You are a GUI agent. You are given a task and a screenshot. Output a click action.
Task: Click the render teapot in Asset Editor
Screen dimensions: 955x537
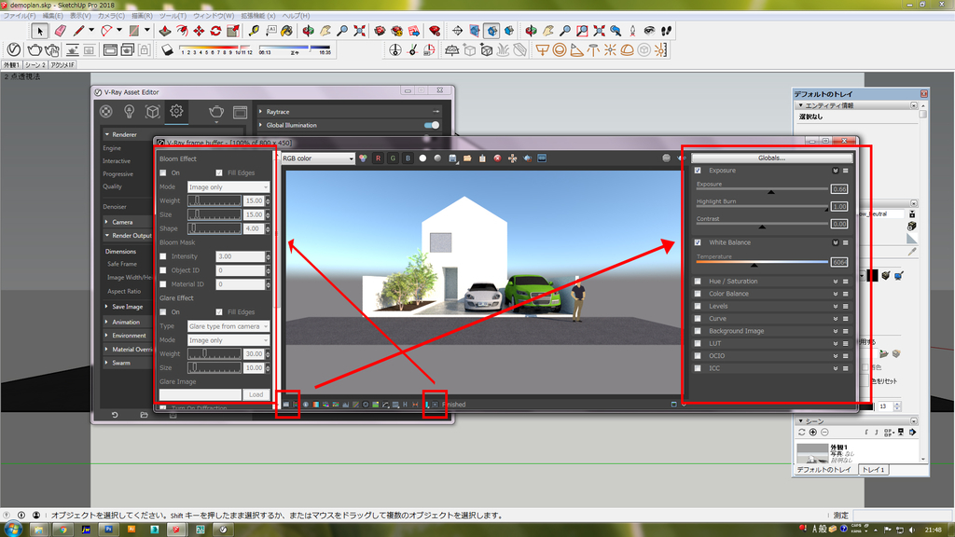[x=216, y=112]
